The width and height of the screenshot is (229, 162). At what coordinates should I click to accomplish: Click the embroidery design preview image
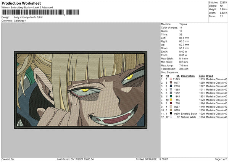coord(81,90)
